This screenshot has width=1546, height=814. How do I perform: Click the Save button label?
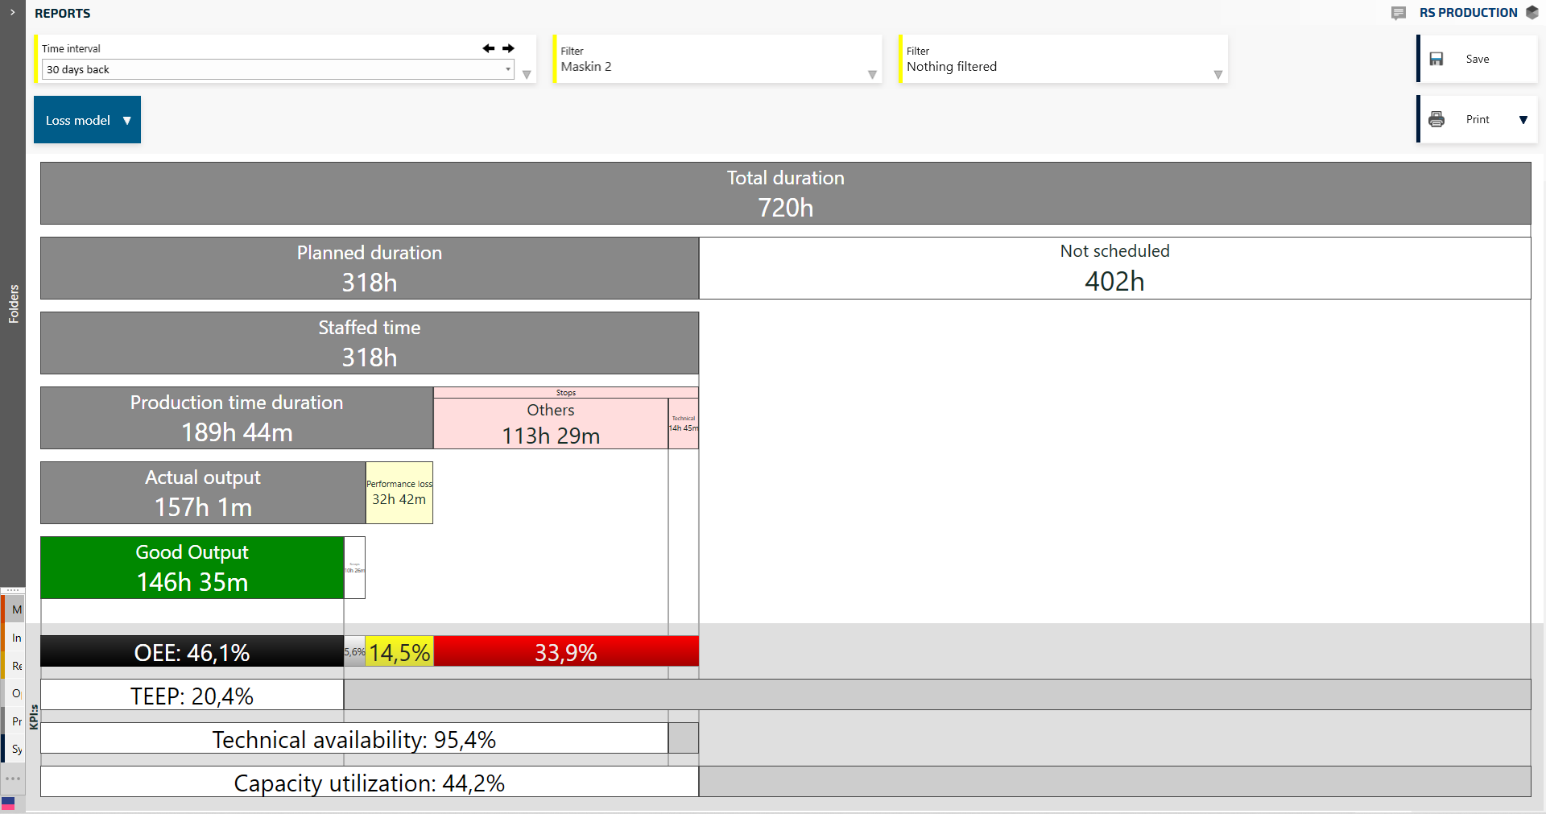click(1477, 59)
